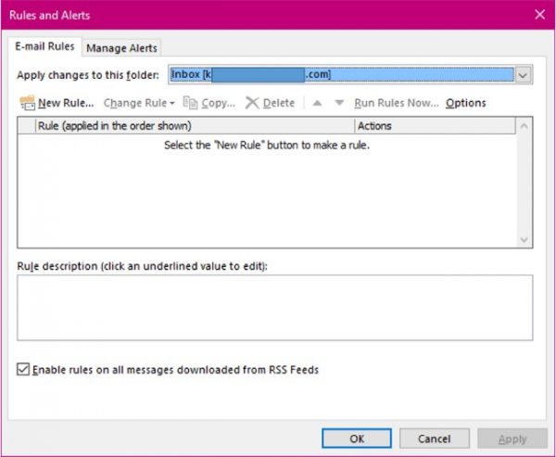Expand the Apply changes folder dropdown arrow
Screen dimensions: 556x457
(x=523, y=75)
